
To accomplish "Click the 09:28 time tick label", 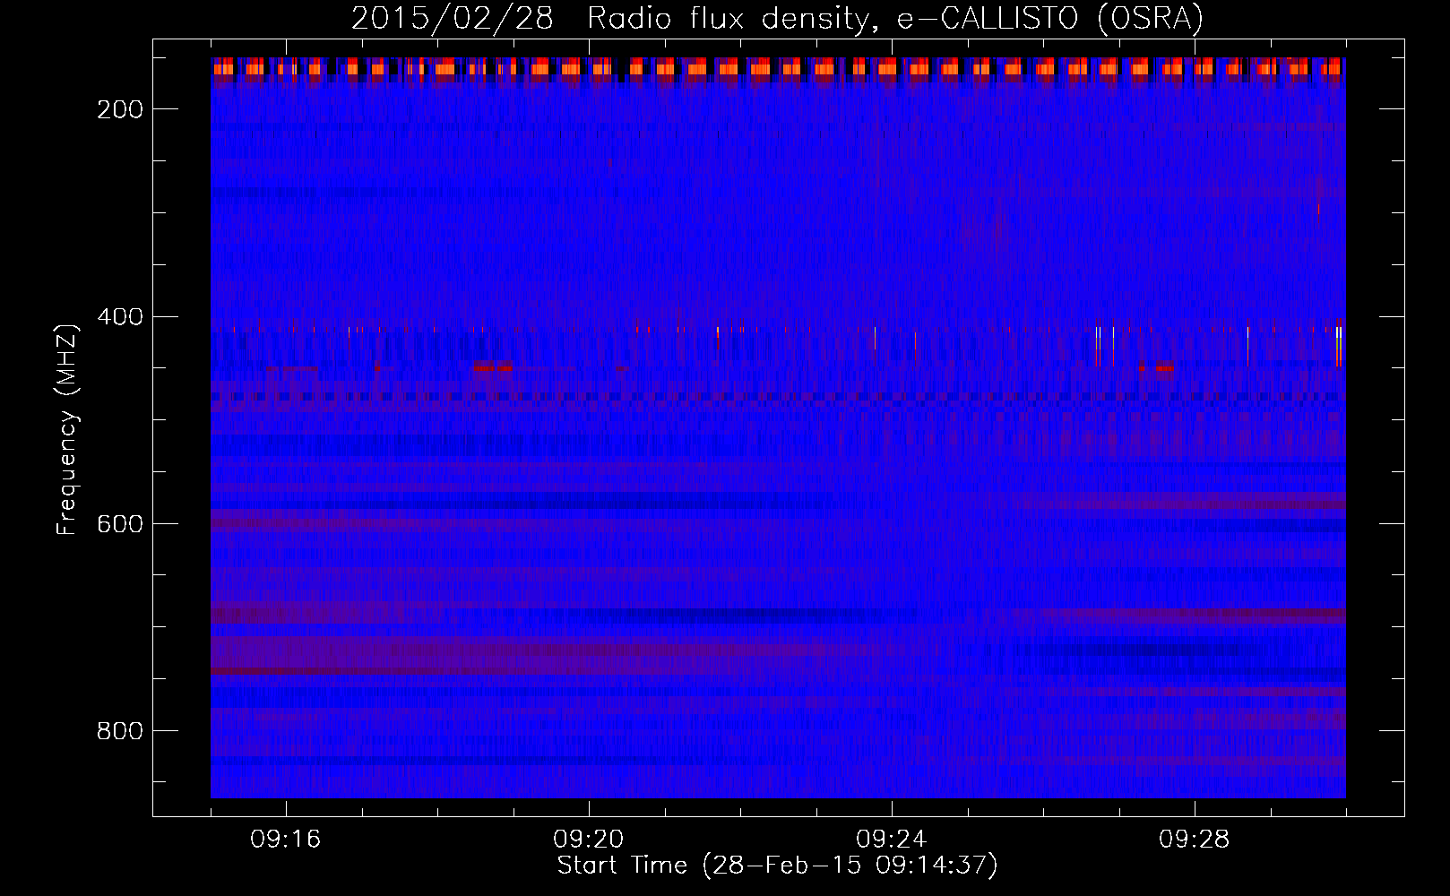I will pos(1195,840).
